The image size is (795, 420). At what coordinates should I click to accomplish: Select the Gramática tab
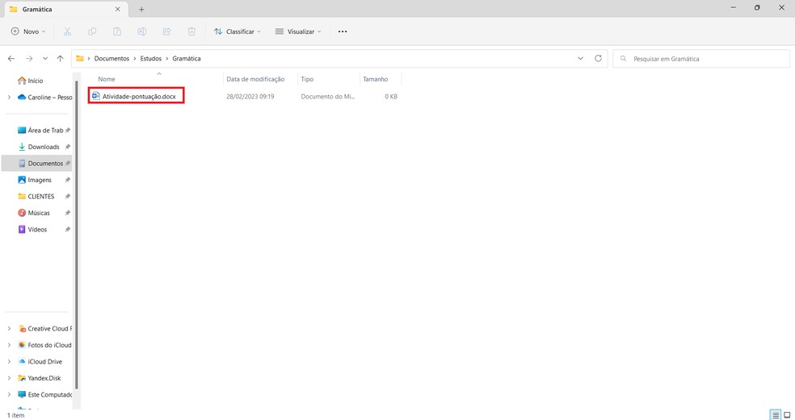tap(65, 9)
